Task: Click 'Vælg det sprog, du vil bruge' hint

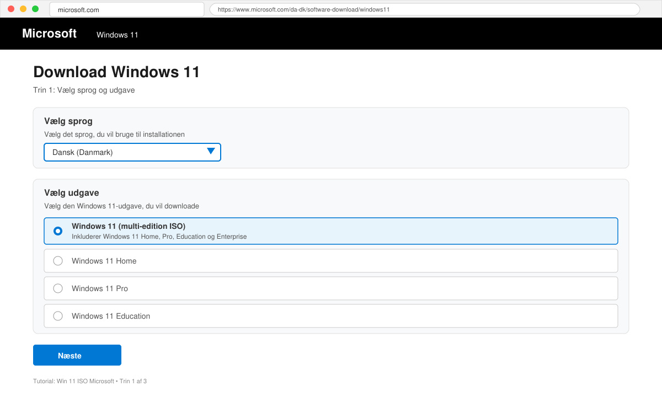Action: point(114,135)
